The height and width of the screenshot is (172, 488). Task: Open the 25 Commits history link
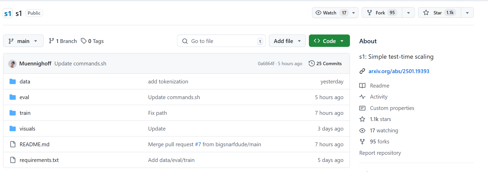[329, 64]
